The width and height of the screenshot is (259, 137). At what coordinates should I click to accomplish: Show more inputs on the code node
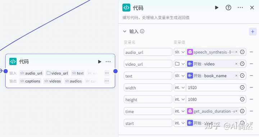pos(107,73)
